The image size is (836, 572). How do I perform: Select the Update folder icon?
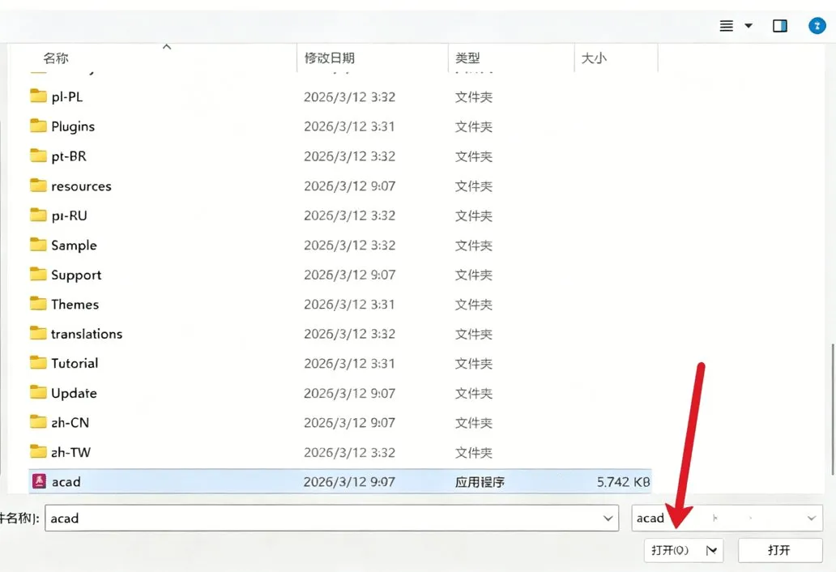[38, 393]
